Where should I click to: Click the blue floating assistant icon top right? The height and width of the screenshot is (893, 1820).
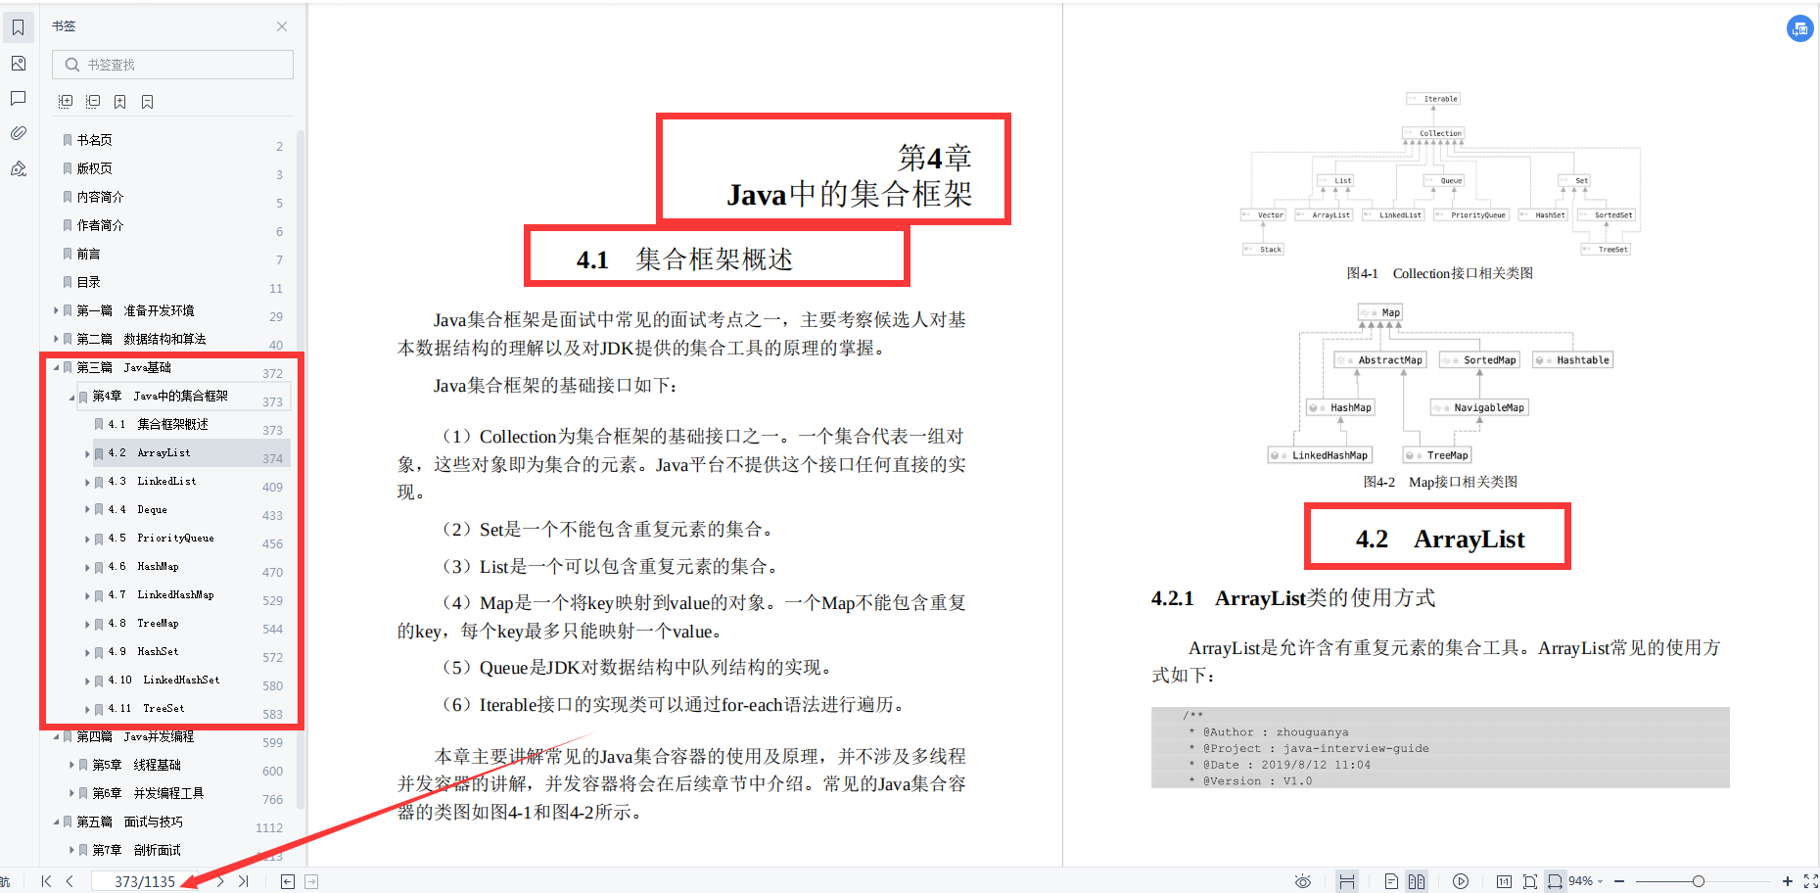(x=1799, y=28)
